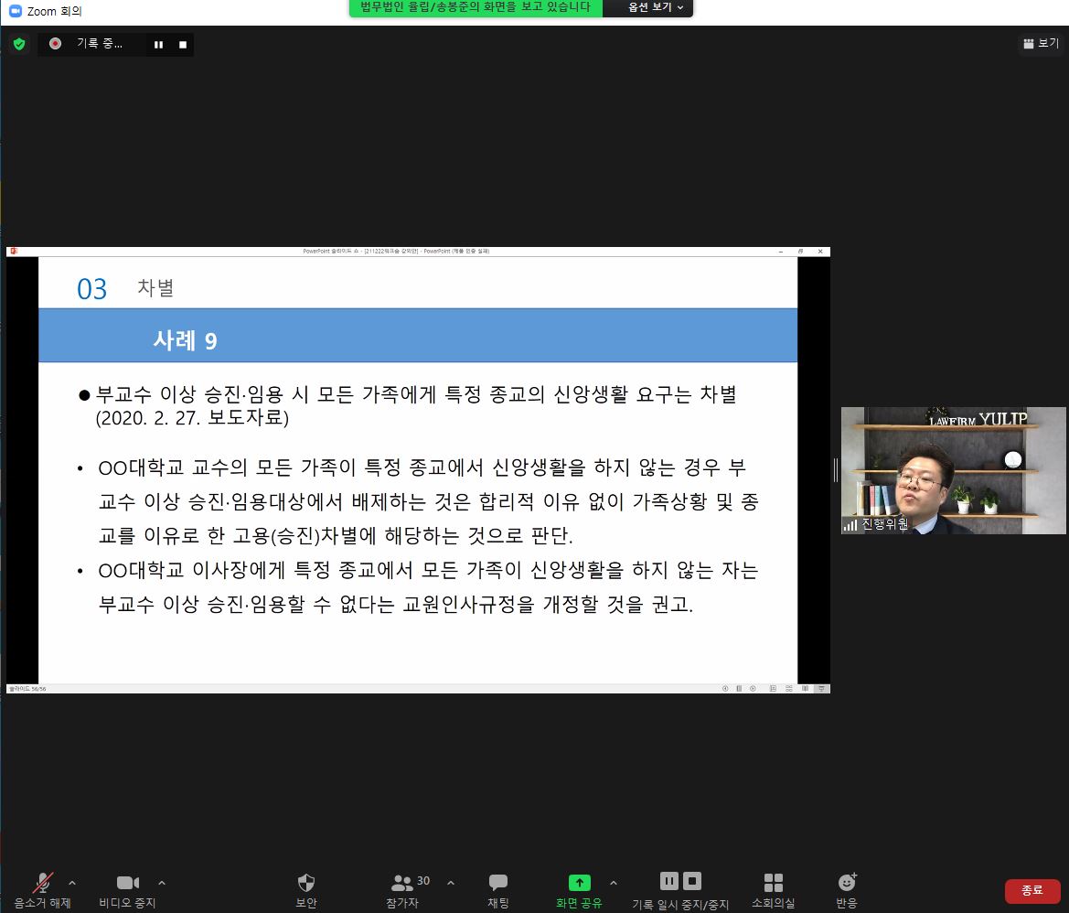1069x913 pixels.
Task: Pause recording in the bottom toolbar
Action: [669, 881]
